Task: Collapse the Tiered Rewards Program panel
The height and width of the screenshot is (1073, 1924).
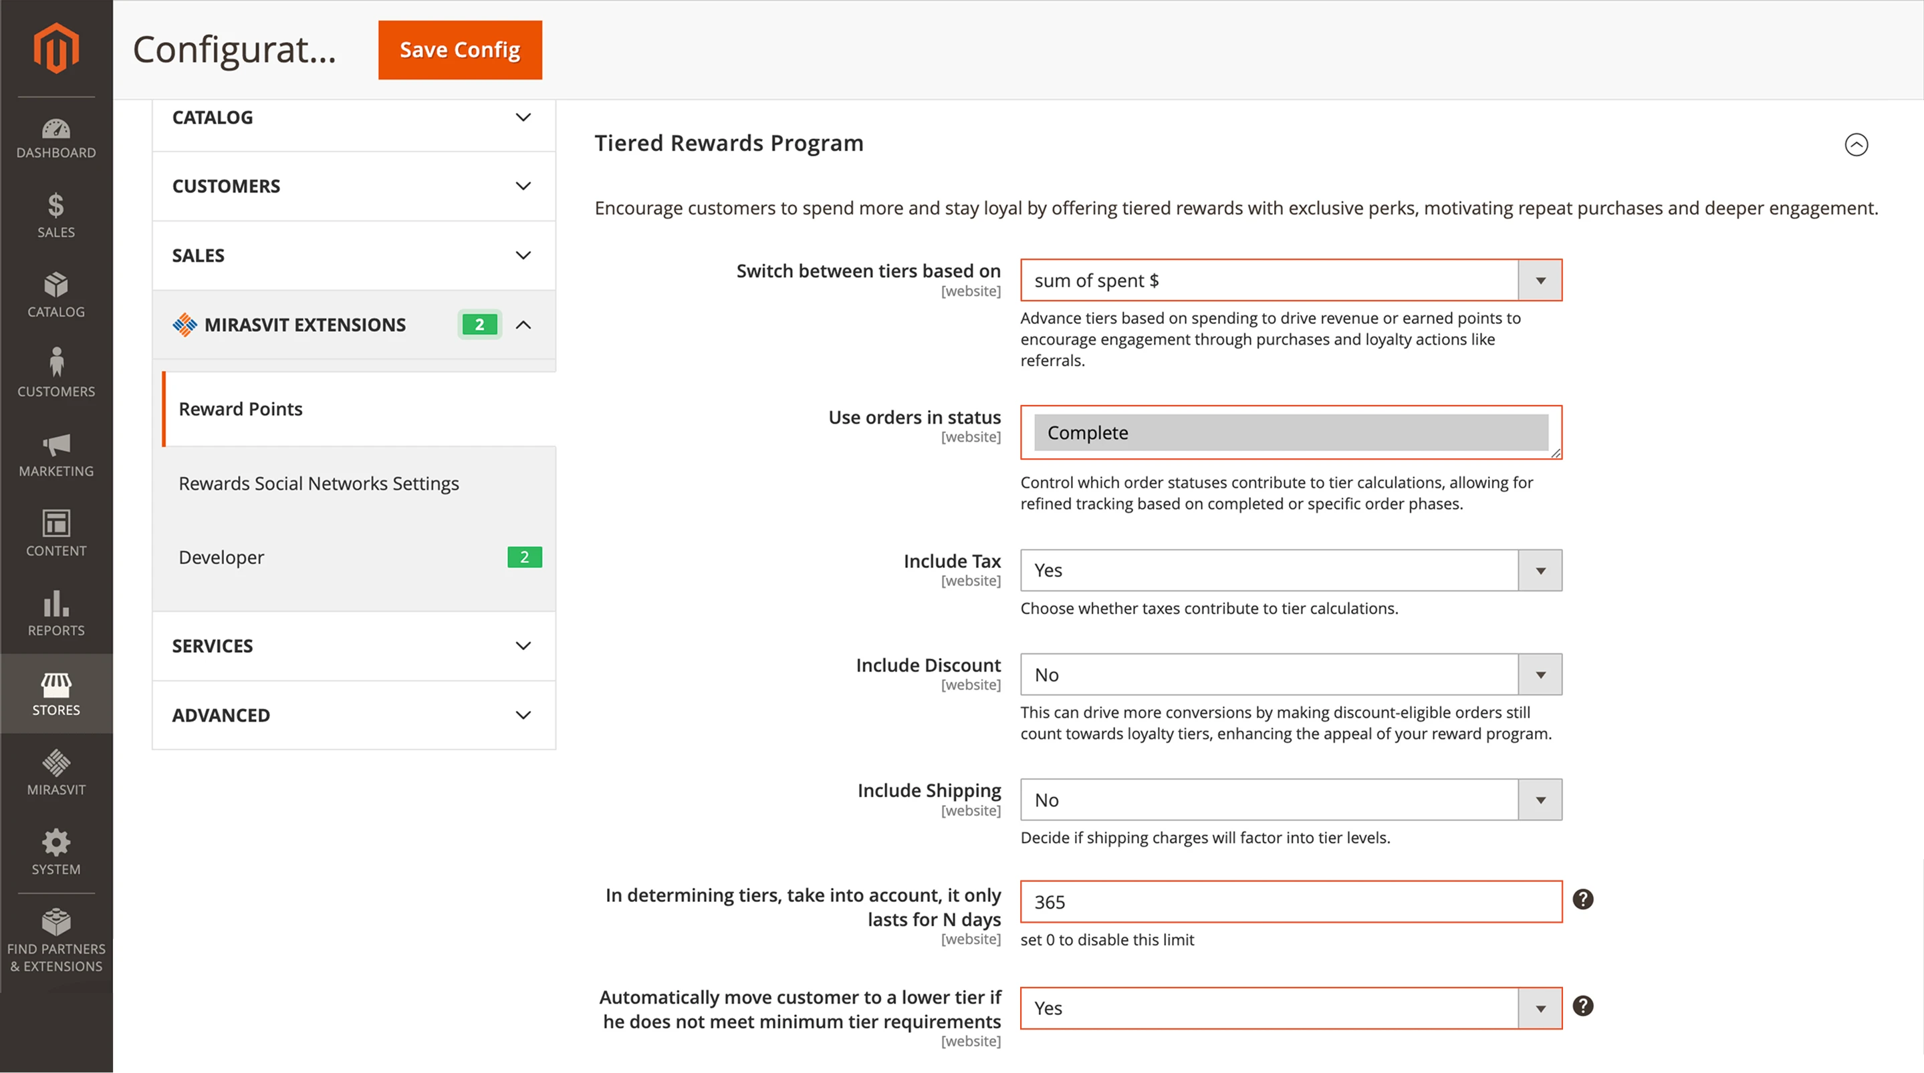Action: pos(1856,145)
